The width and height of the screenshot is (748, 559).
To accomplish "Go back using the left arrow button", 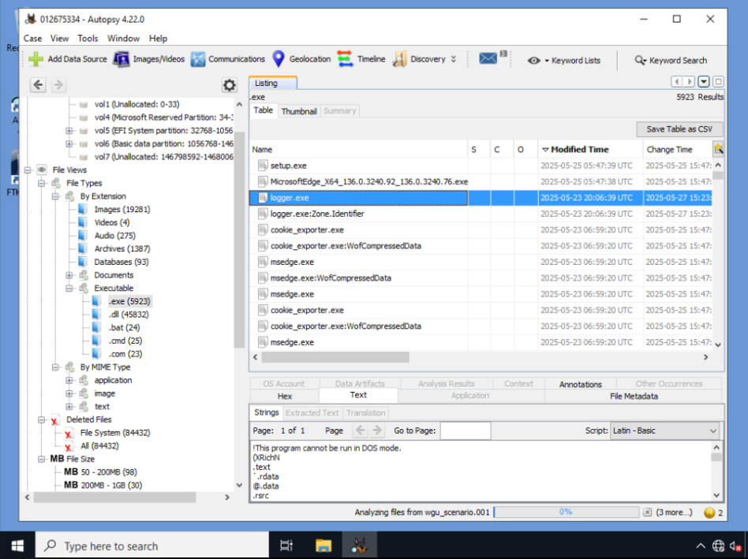I will [38, 85].
